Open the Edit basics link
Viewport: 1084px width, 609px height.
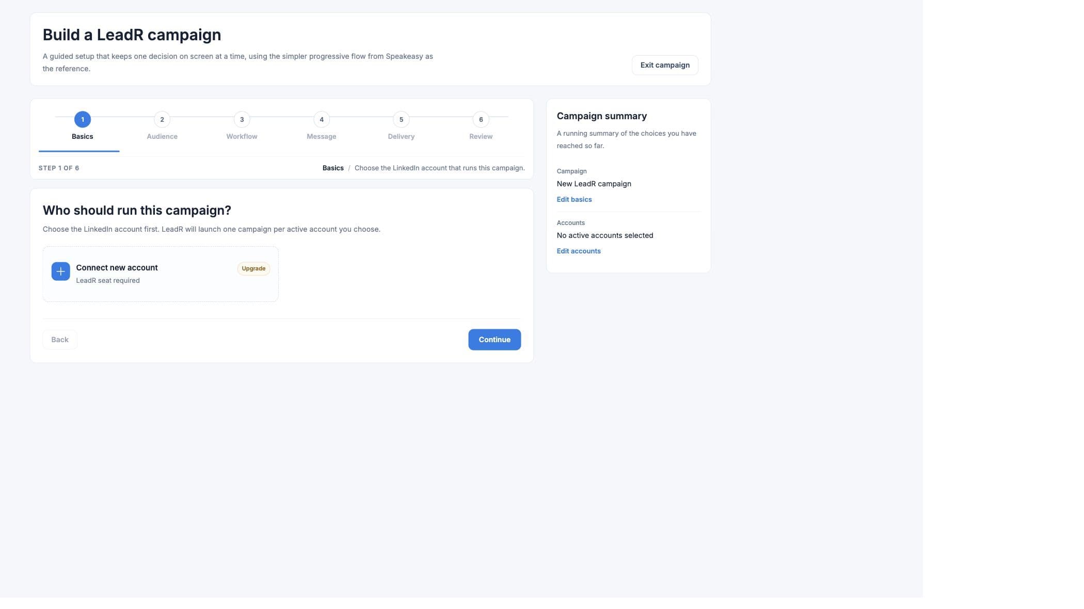(574, 199)
